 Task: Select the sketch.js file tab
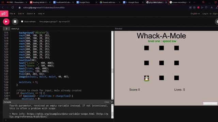(x=15, y=28)
